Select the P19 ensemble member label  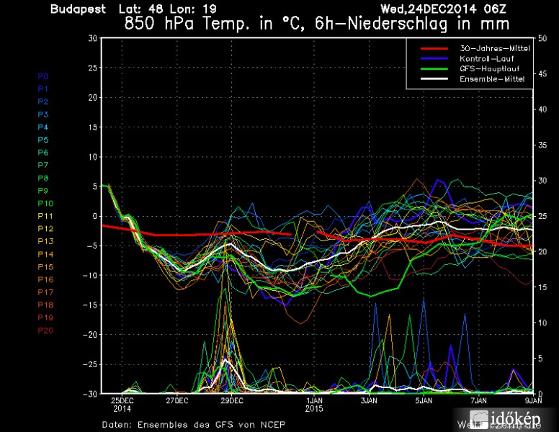point(45,318)
